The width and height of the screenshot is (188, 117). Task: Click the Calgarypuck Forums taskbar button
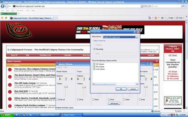[x=48, y=115]
